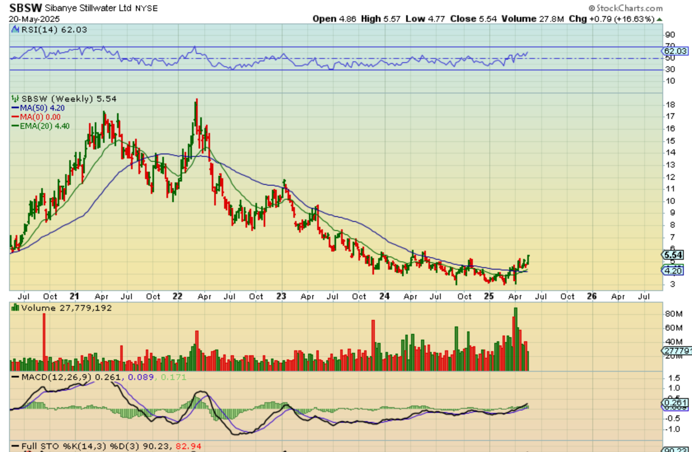Click the year 24 label on the time axis
The image size is (692, 452).
click(384, 296)
